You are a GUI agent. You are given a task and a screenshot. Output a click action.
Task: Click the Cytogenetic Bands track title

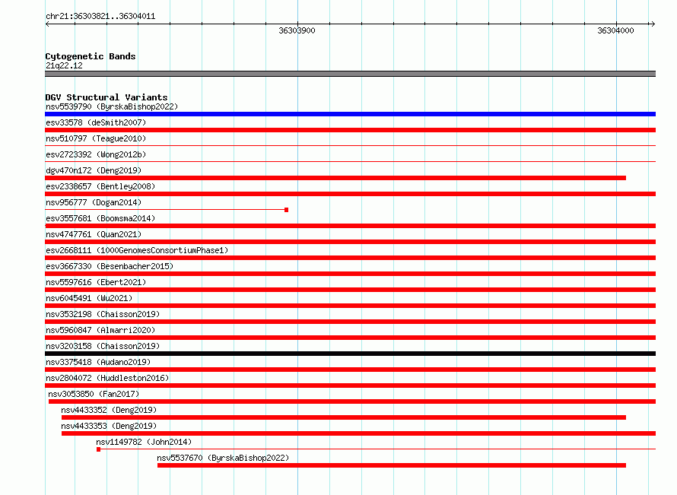(x=91, y=56)
